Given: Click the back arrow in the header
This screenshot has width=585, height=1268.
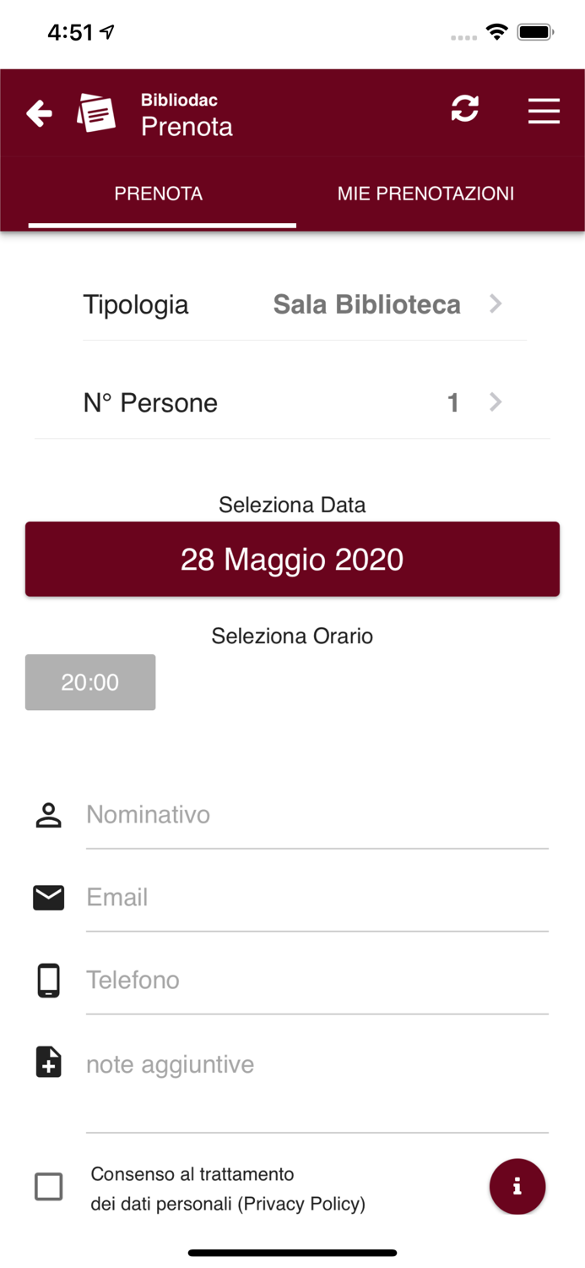Looking at the screenshot, I should coord(39,112).
